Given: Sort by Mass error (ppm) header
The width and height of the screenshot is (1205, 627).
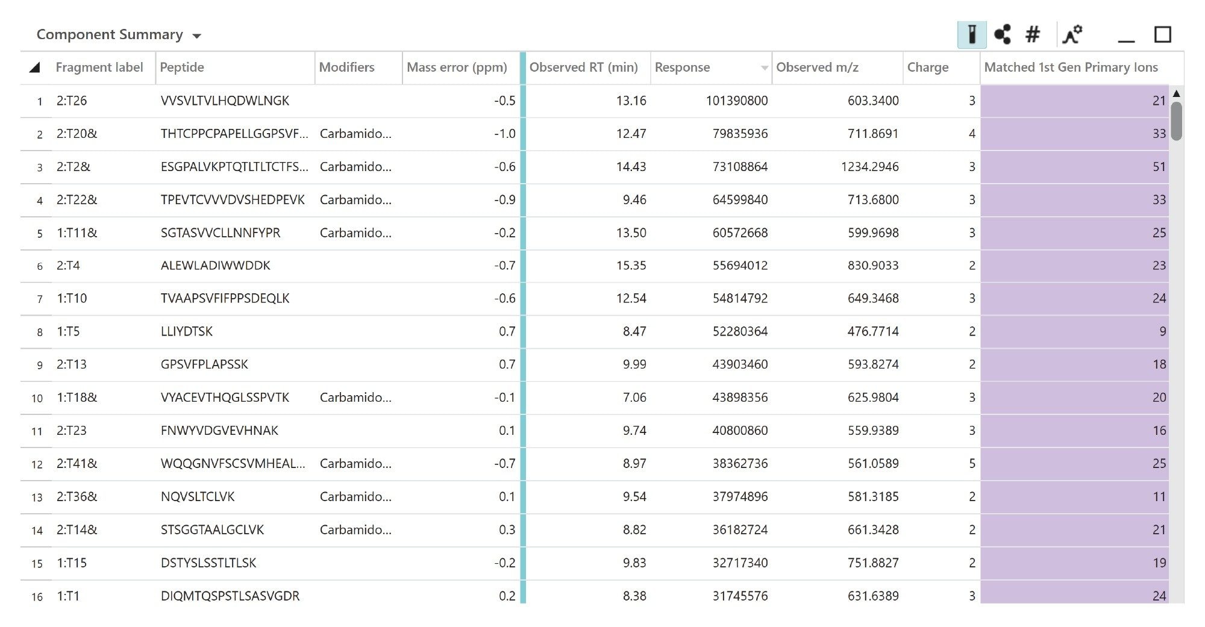Looking at the screenshot, I should (x=457, y=67).
